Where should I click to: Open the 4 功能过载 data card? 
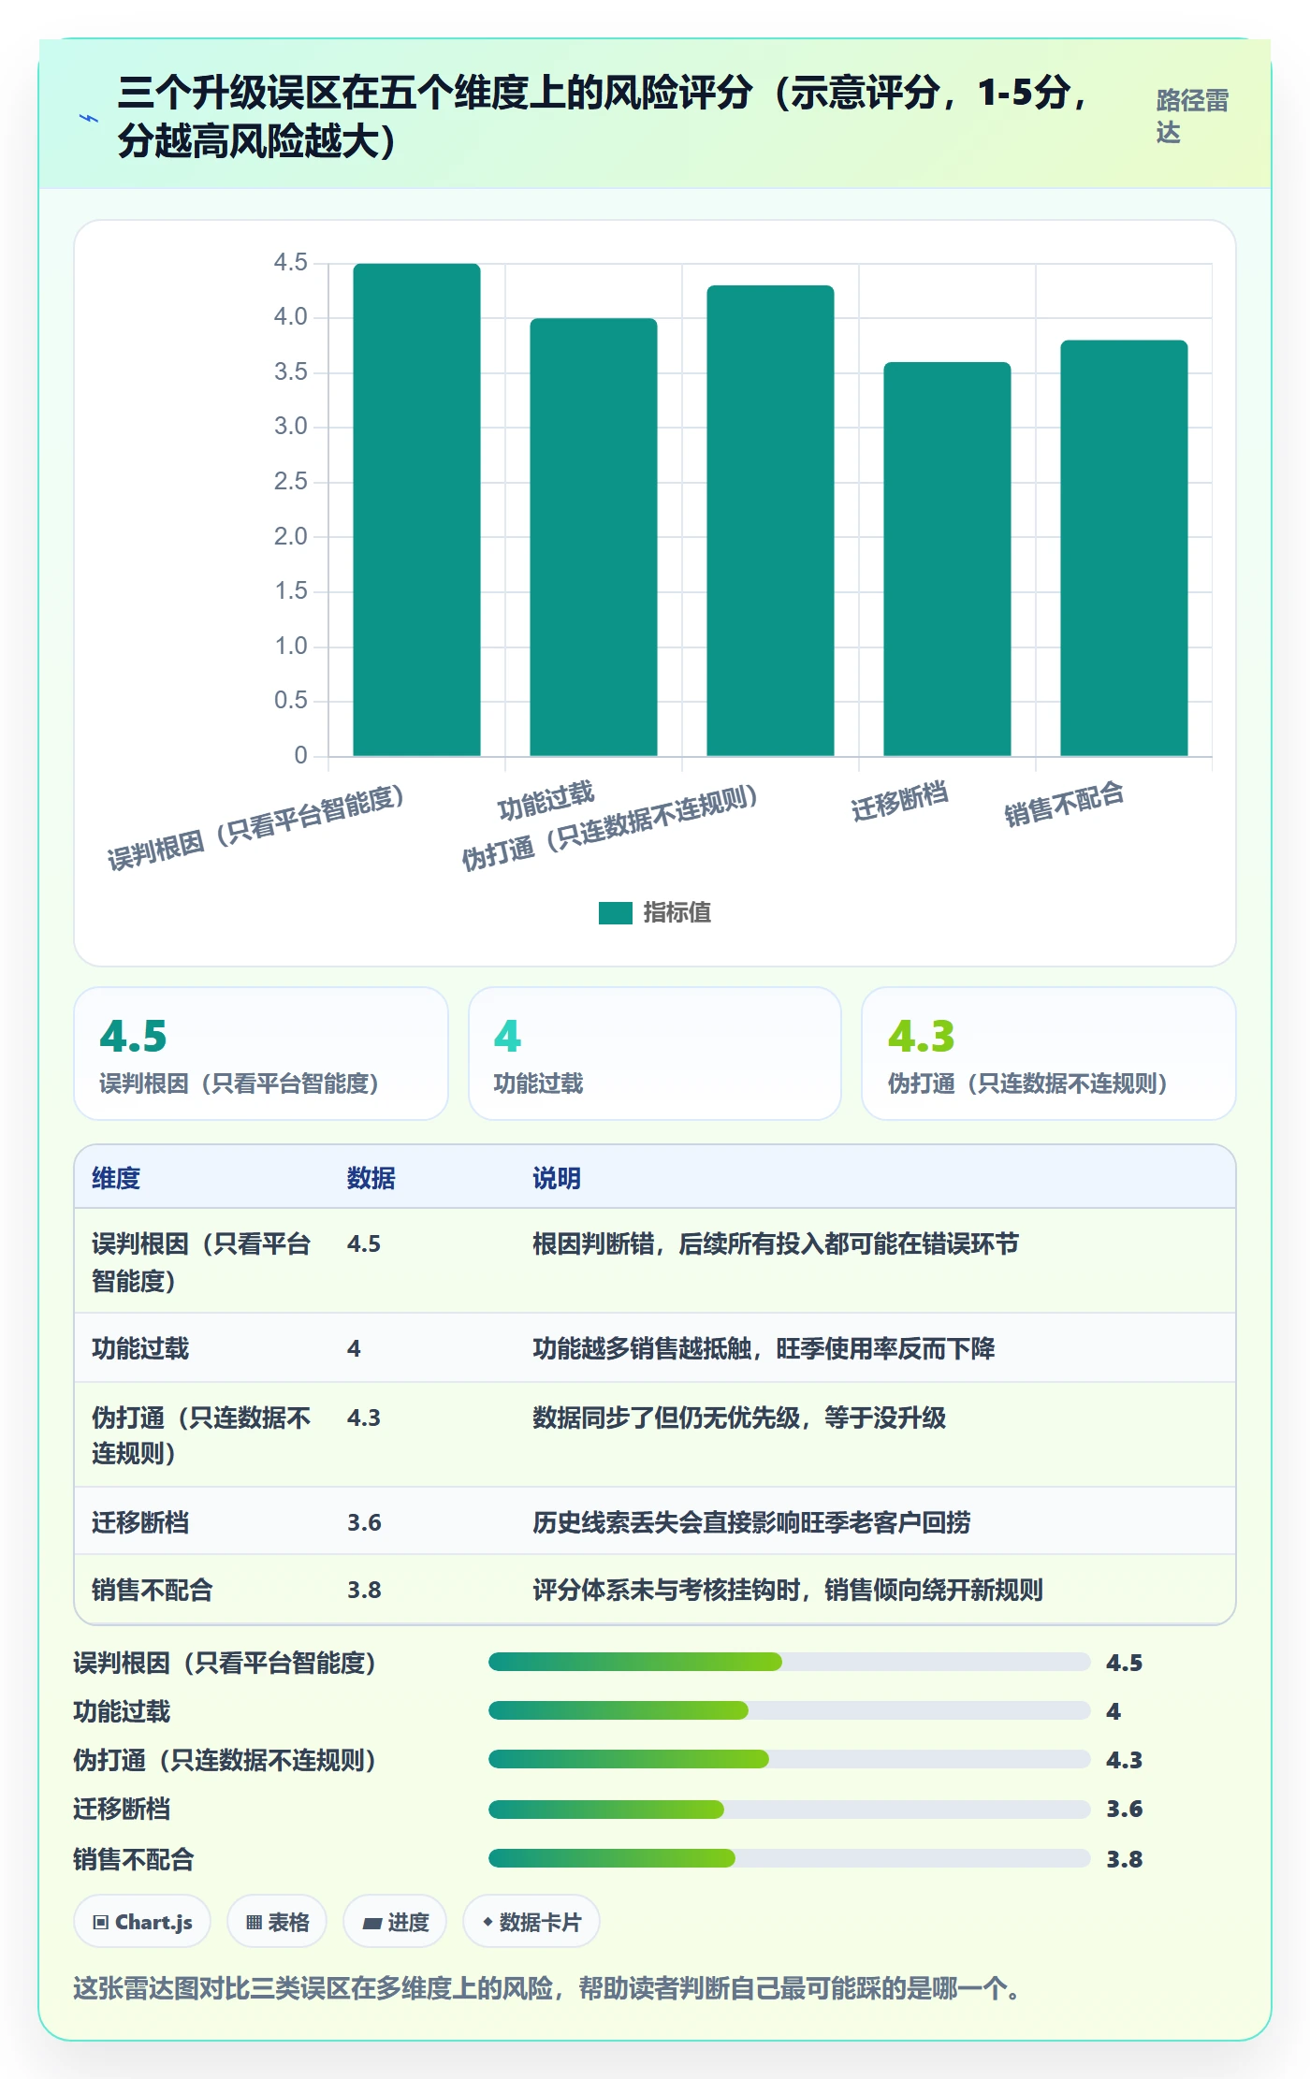click(655, 1054)
